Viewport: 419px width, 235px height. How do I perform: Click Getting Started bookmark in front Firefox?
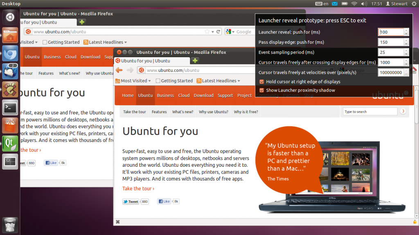tap(174, 81)
